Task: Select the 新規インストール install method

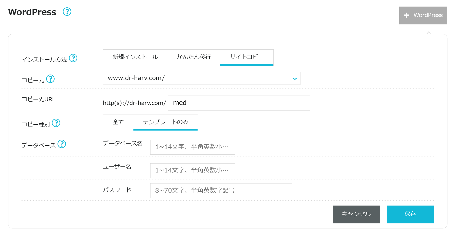Action: point(135,57)
